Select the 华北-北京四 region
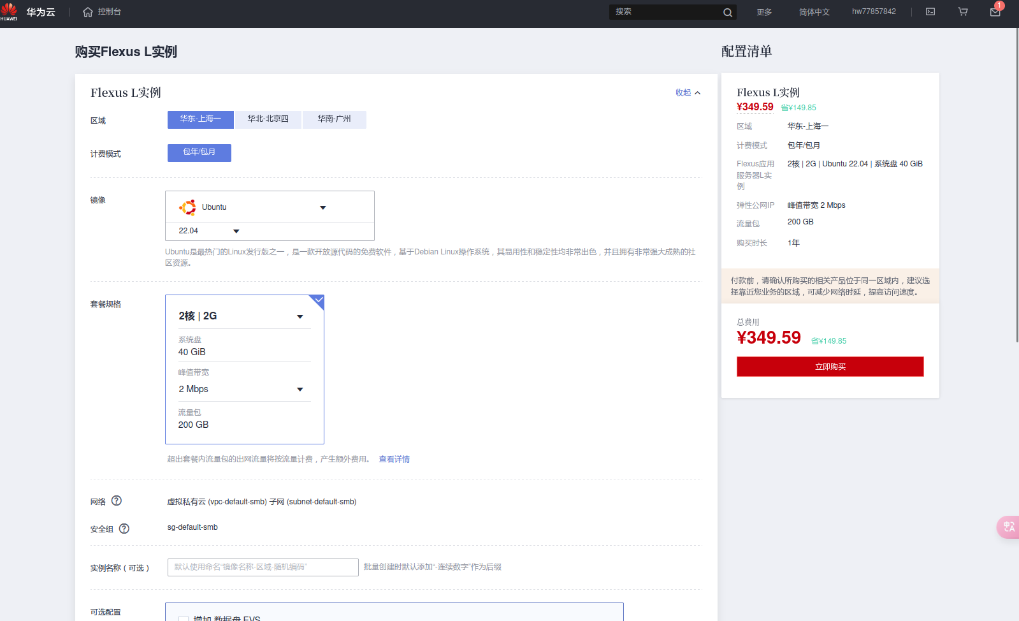This screenshot has width=1019, height=621. (268, 119)
